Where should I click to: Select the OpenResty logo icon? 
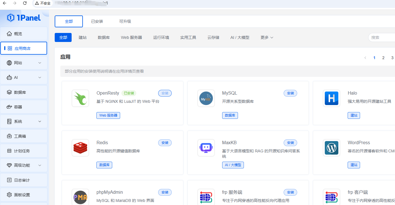click(x=80, y=98)
